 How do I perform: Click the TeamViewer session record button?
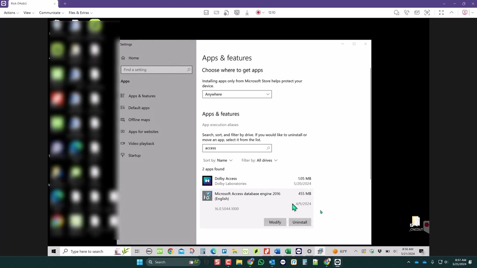point(258,13)
